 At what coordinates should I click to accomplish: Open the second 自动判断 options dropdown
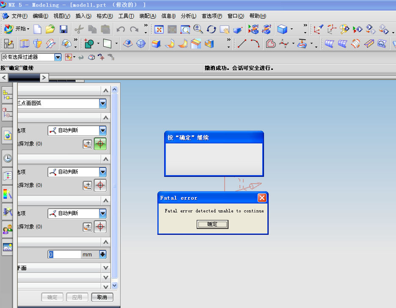point(103,172)
